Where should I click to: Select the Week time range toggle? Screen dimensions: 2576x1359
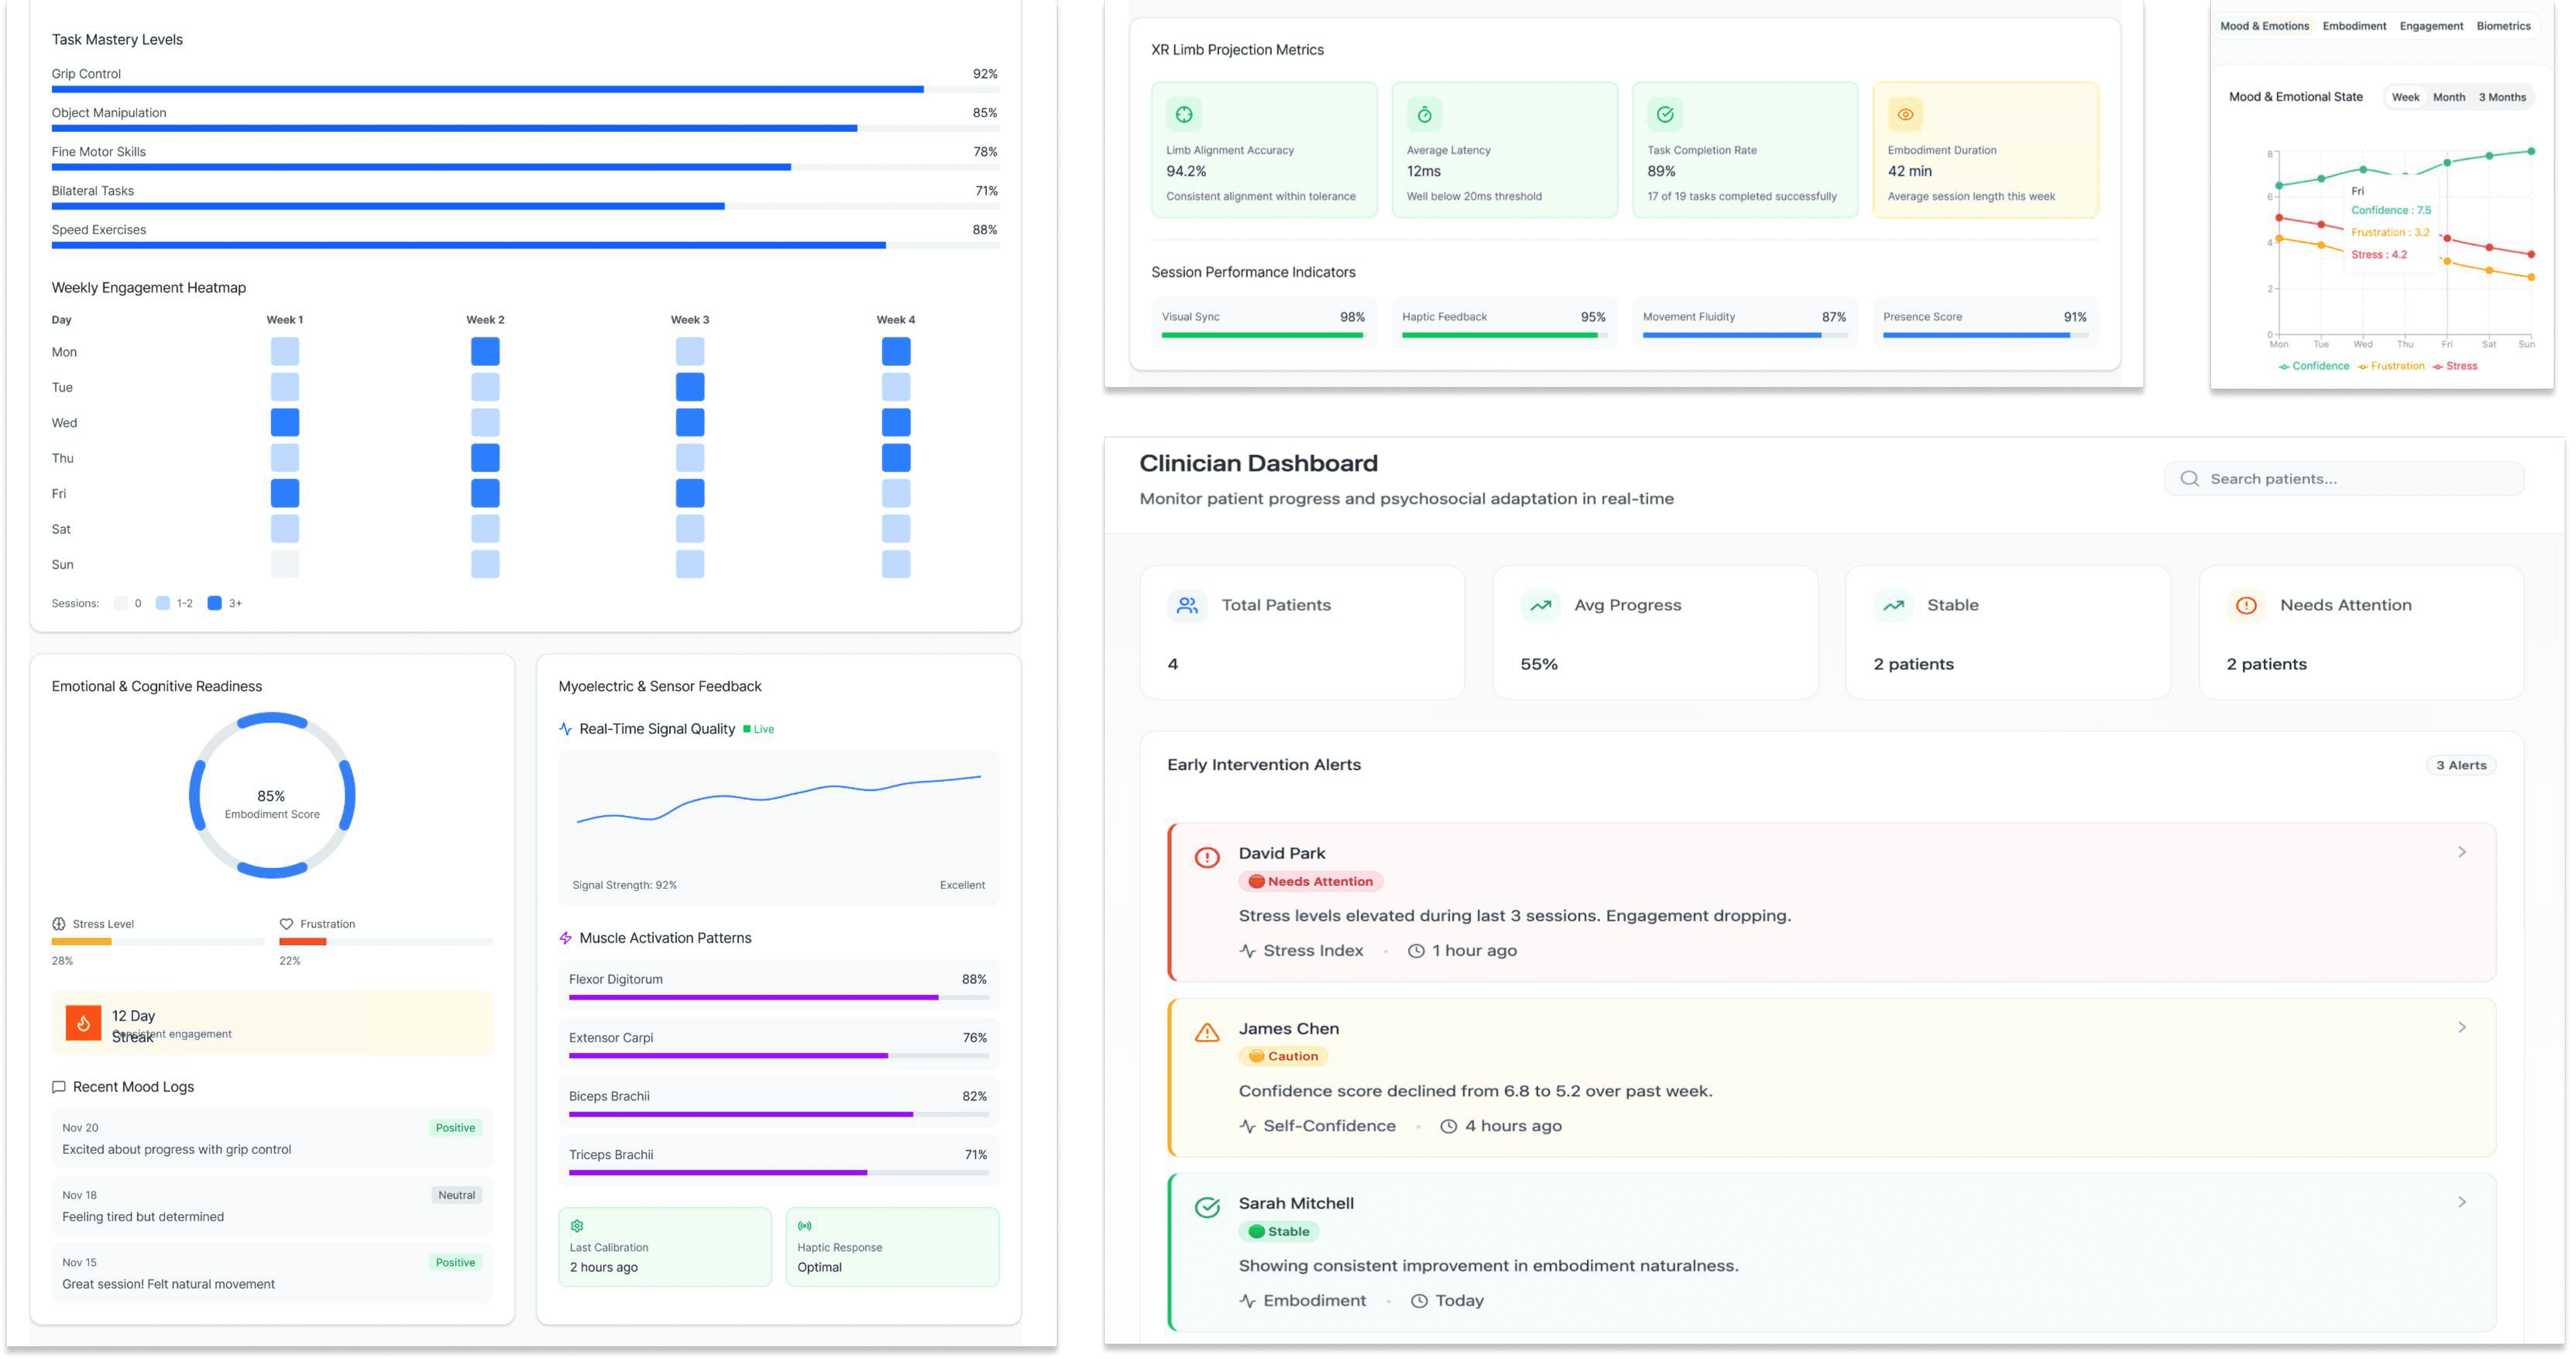pyautogui.click(x=2405, y=97)
